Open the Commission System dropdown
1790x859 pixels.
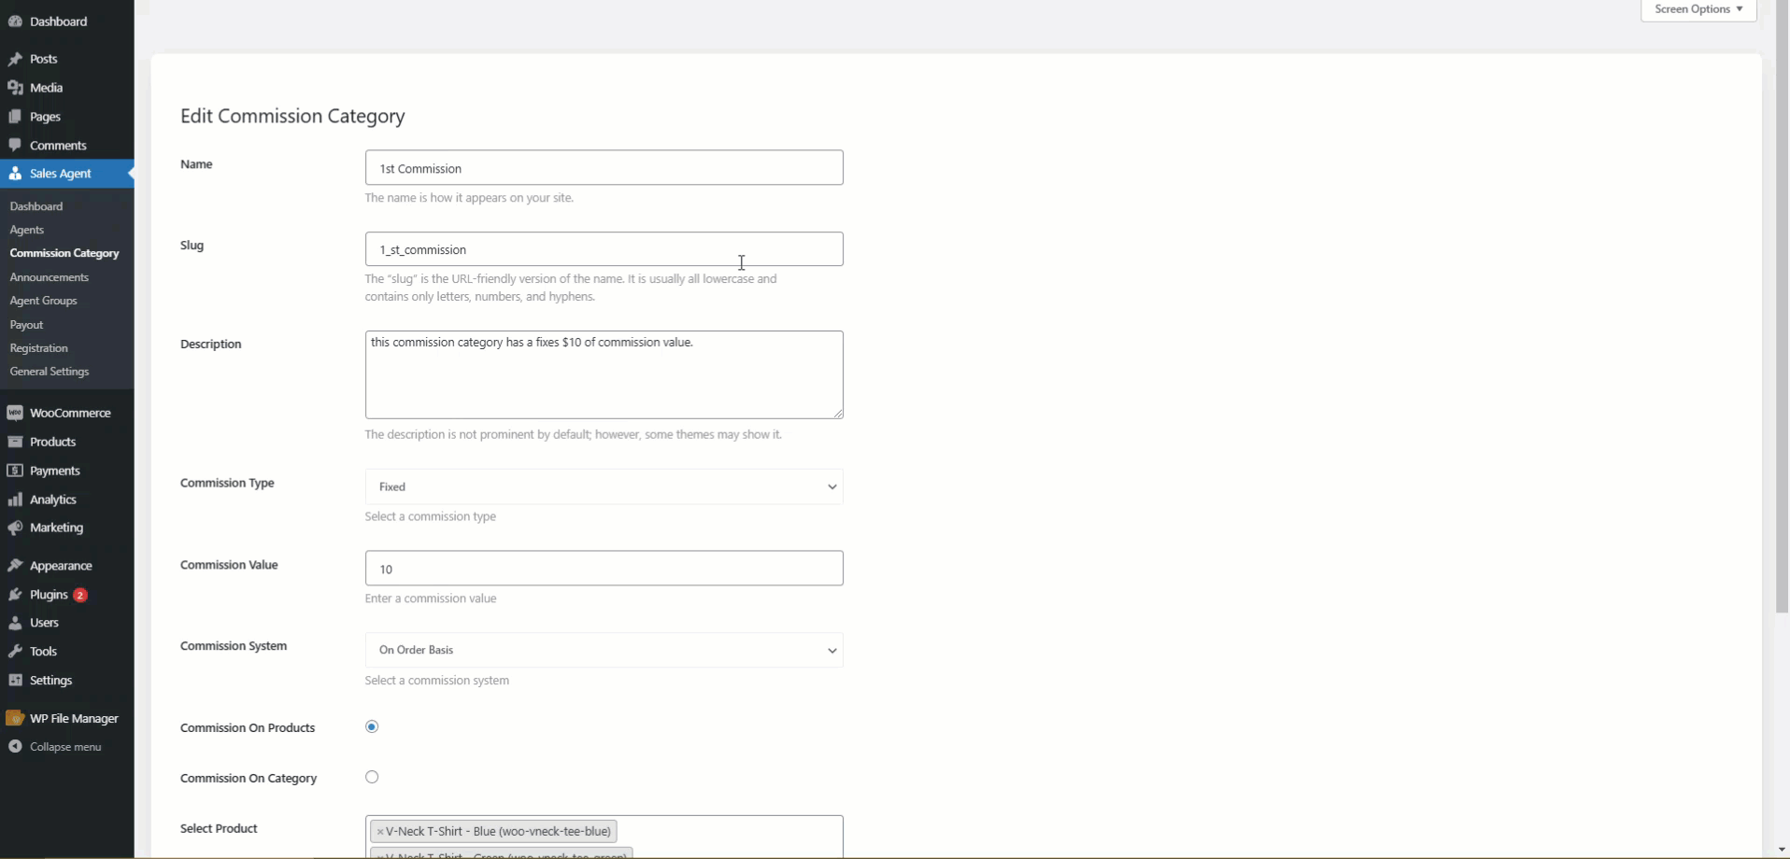click(604, 650)
